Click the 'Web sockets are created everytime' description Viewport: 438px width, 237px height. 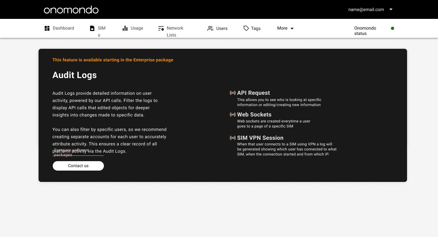click(x=274, y=124)
